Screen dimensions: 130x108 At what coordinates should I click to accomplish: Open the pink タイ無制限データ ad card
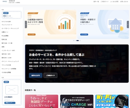point(42,101)
